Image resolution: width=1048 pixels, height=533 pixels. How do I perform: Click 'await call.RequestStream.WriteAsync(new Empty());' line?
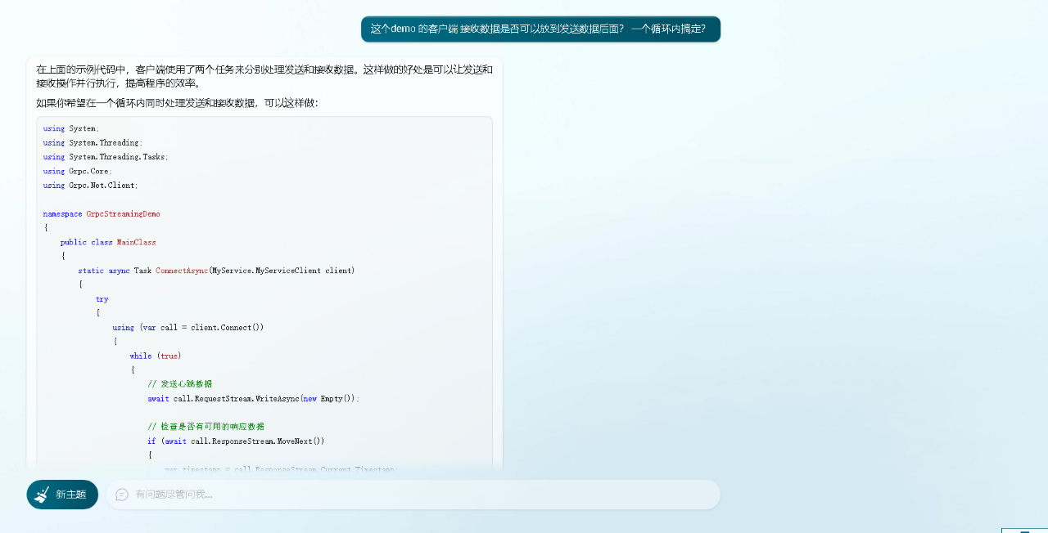[x=254, y=398]
